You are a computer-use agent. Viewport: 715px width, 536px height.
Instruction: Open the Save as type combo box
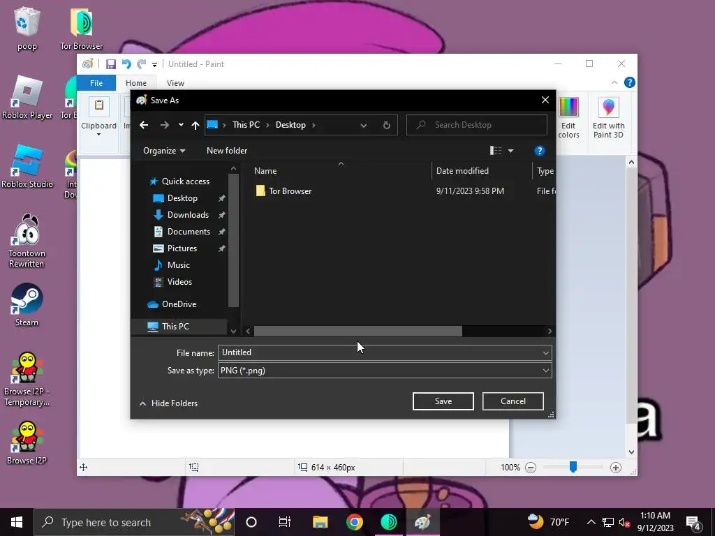click(385, 371)
